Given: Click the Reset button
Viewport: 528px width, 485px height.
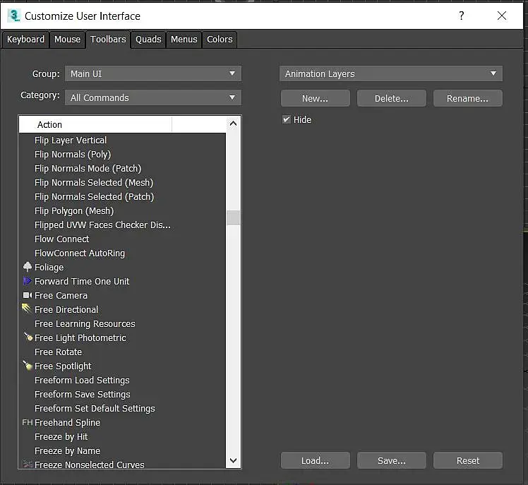Looking at the screenshot, I should coord(467,460).
